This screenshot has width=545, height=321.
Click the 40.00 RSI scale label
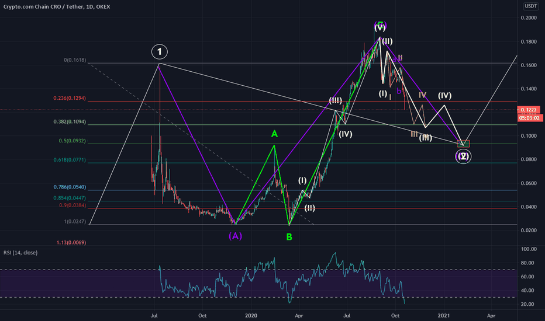(529, 291)
